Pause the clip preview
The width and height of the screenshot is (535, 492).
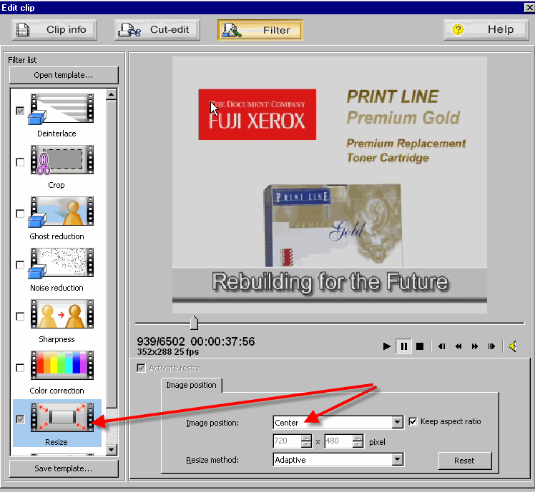pos(403,346)
